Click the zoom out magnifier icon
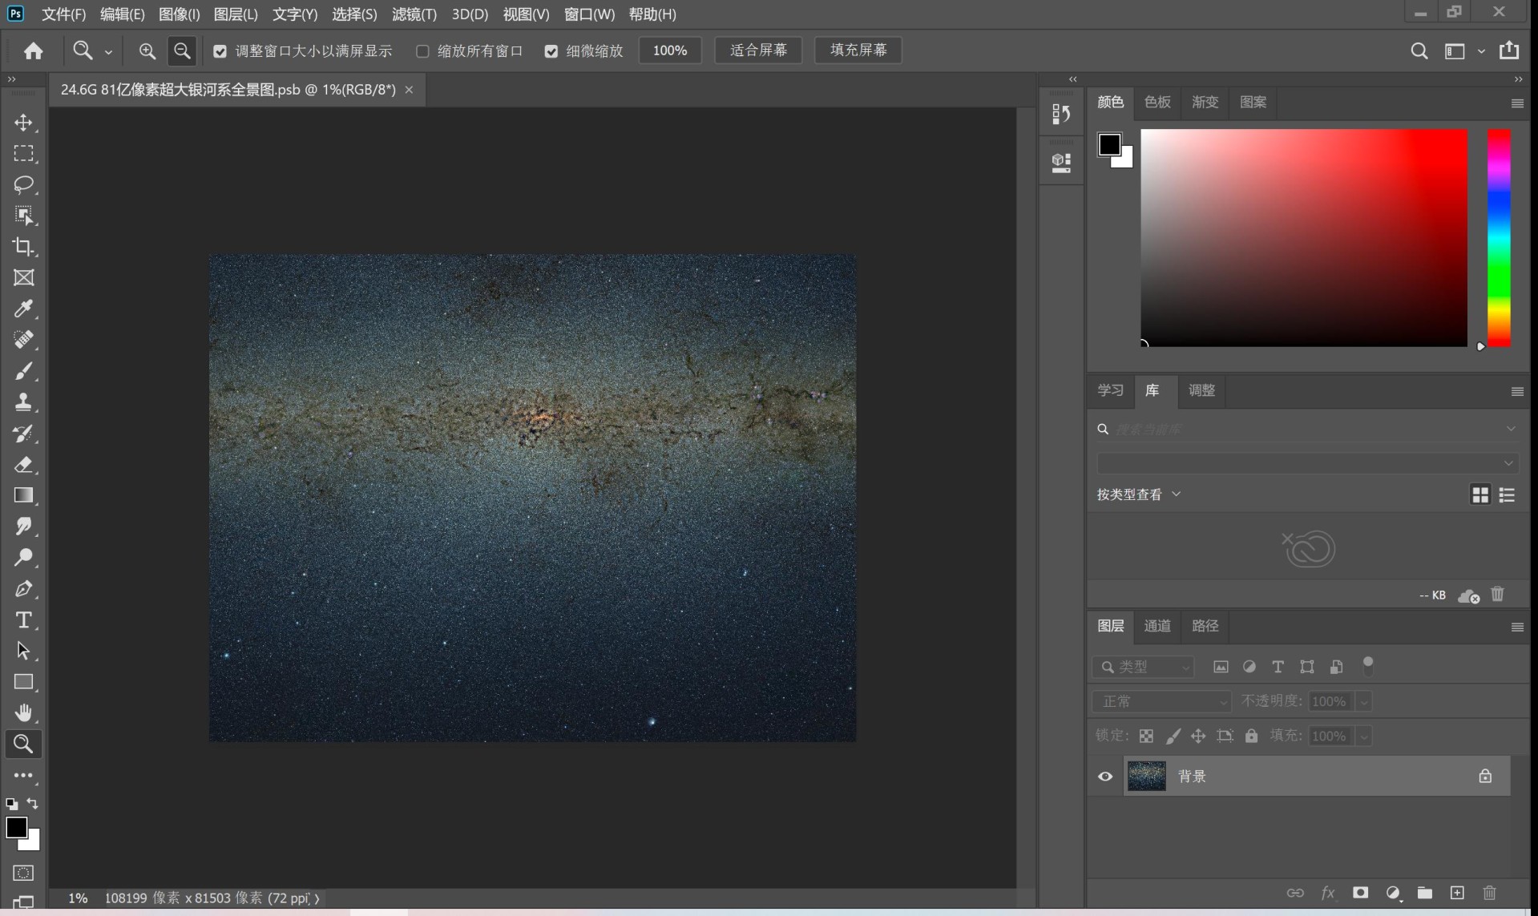 (182, 50)
